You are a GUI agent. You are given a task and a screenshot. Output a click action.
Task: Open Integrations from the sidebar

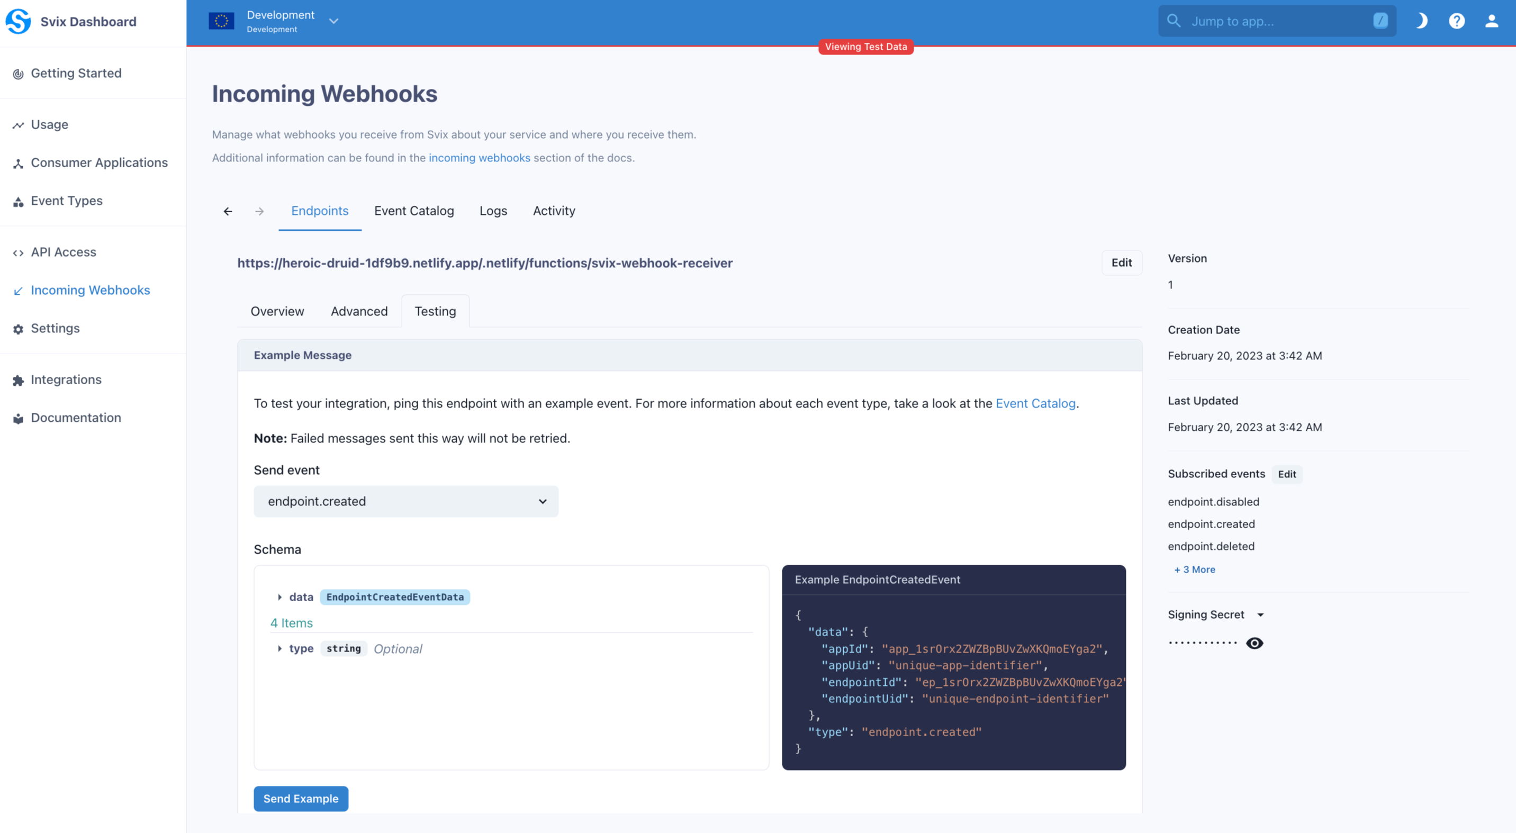point(66,380)
